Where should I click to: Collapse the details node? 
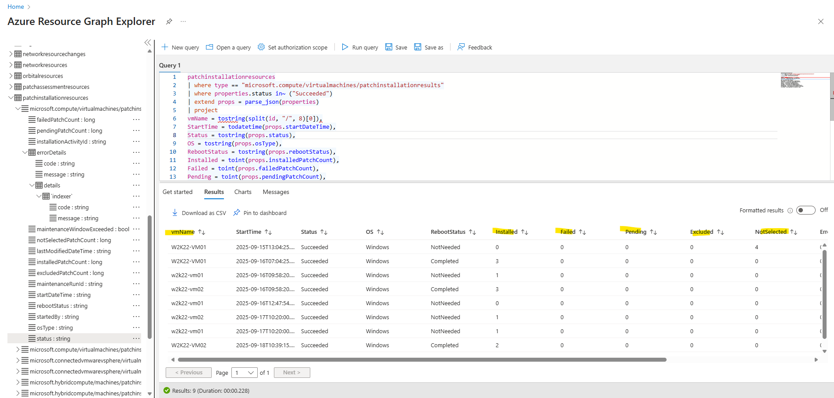pos(32,185)
